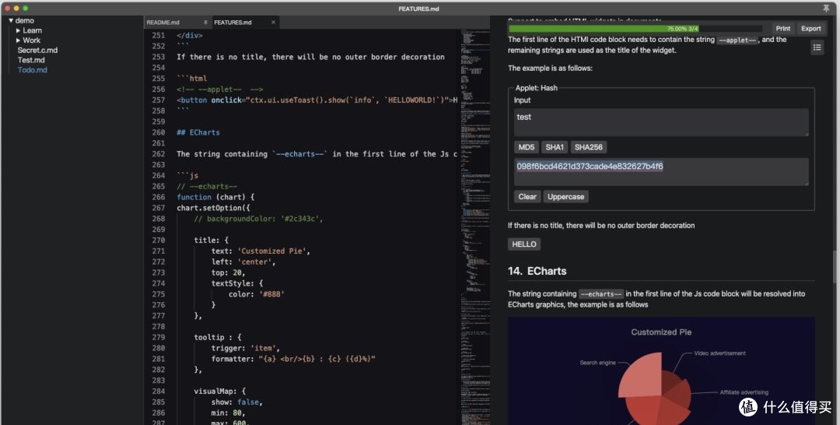Collapse the demo root folder

[x=11, y=20]
